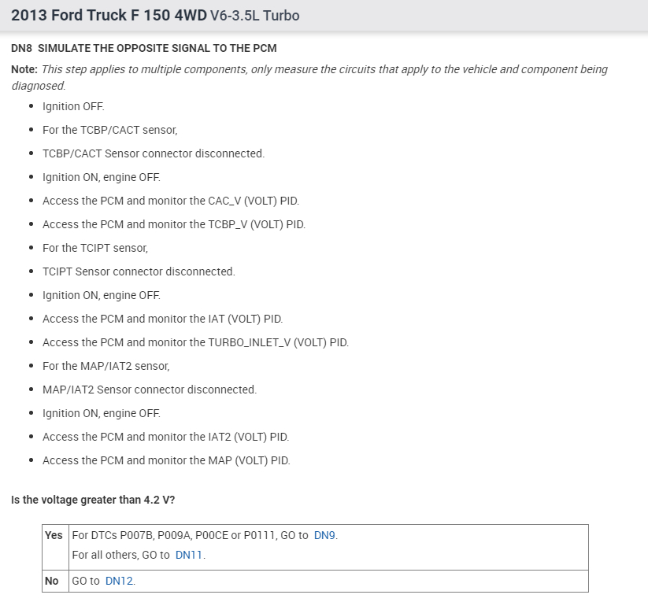This screenshot has height=602, width=648.
Task: Select the MAP (VOLT) PID step
Action: (x=166, y=460)
